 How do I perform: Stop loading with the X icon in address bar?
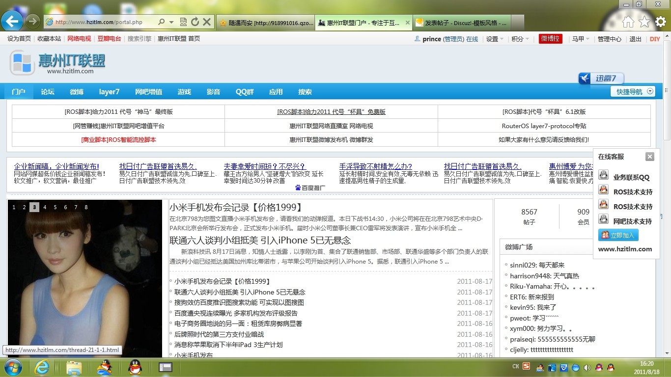click(x=207, y=22)
